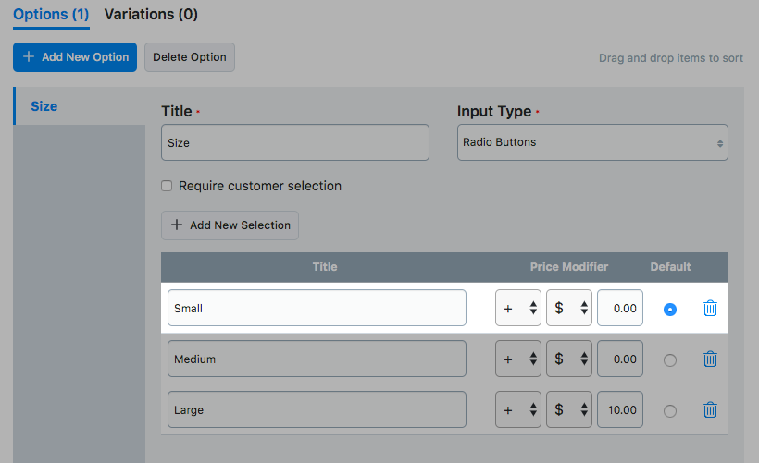Select the Options (1) tab
The height and width of the screenshot is (463, 759).
[51, 15]
